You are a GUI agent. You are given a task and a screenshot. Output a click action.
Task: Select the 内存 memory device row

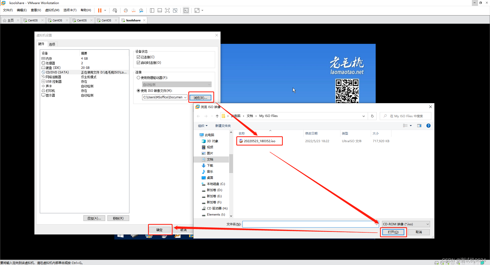tap(84, 59)
